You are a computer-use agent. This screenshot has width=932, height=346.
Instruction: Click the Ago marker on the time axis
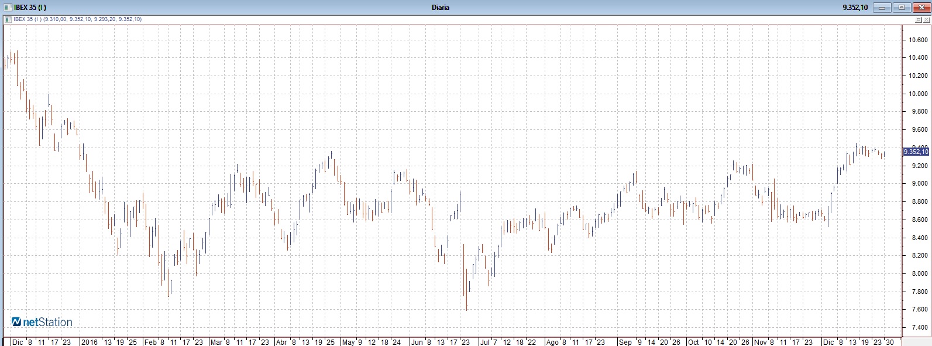click(552, 342)
